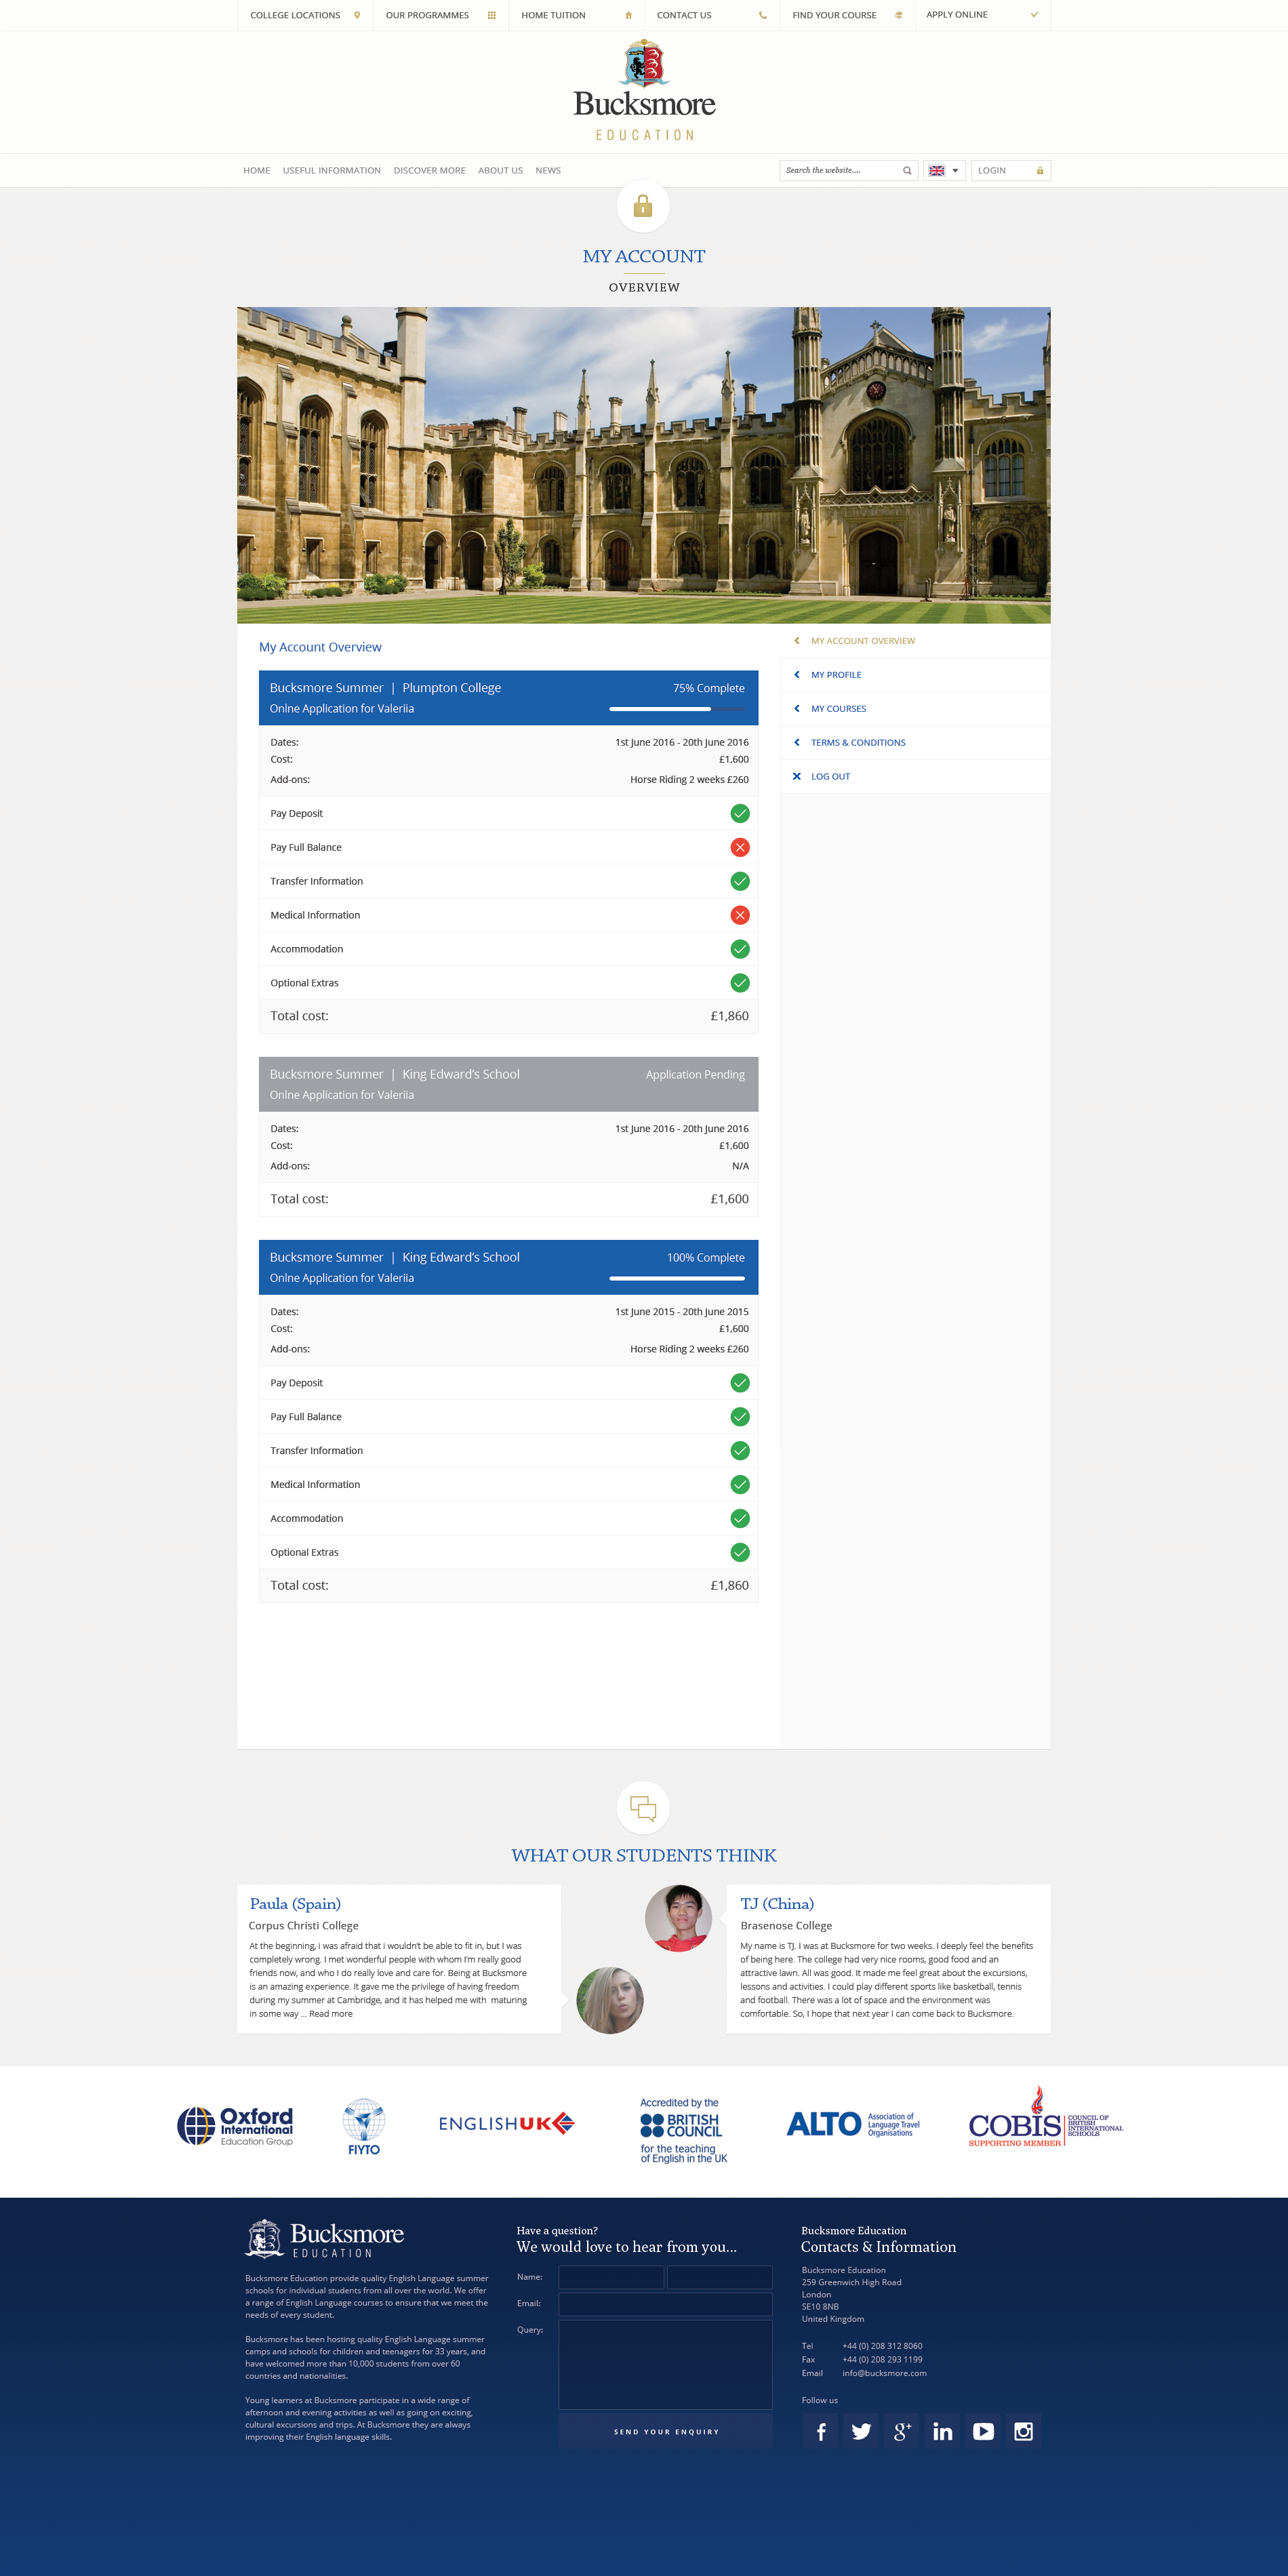Viewport: 1288px width, 2576px height.
Task: Open Google Plus social link in footer
Action: (902, 2431)
